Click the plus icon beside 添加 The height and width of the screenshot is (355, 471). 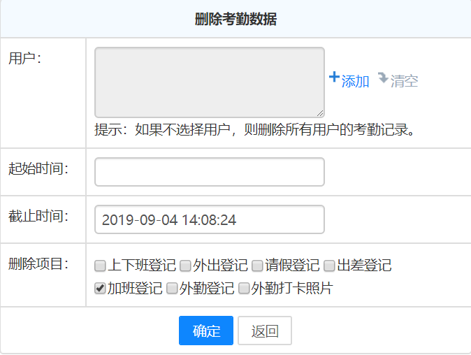(x=334, y=78)
